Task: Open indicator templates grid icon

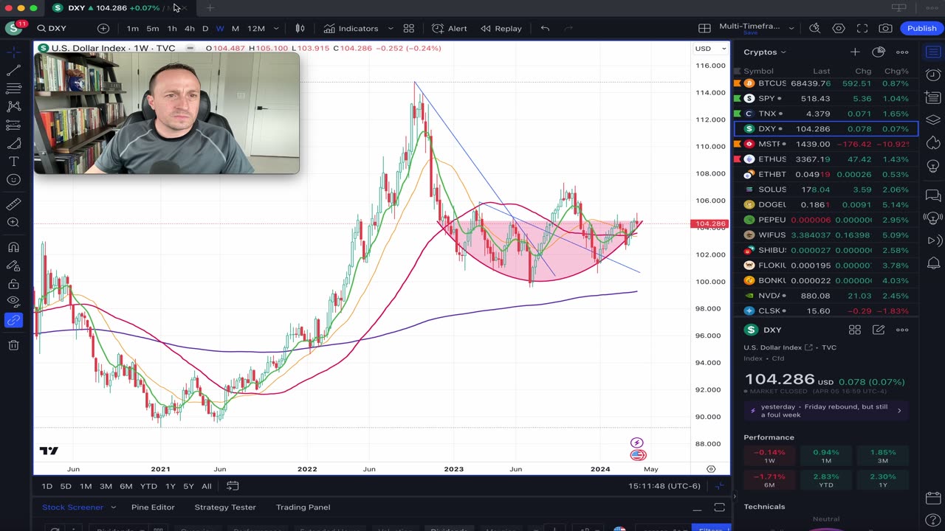Action: [x=408, y=28]
